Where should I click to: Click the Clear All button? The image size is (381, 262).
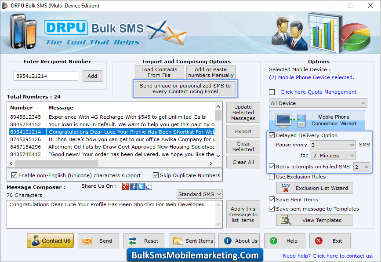point(243,162)
